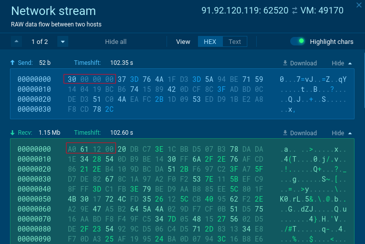Go to previous stream with up arrow
Image resolution: width=365 pixels, height=244 pixels.
pyautogui.click(x=17, y=41)
